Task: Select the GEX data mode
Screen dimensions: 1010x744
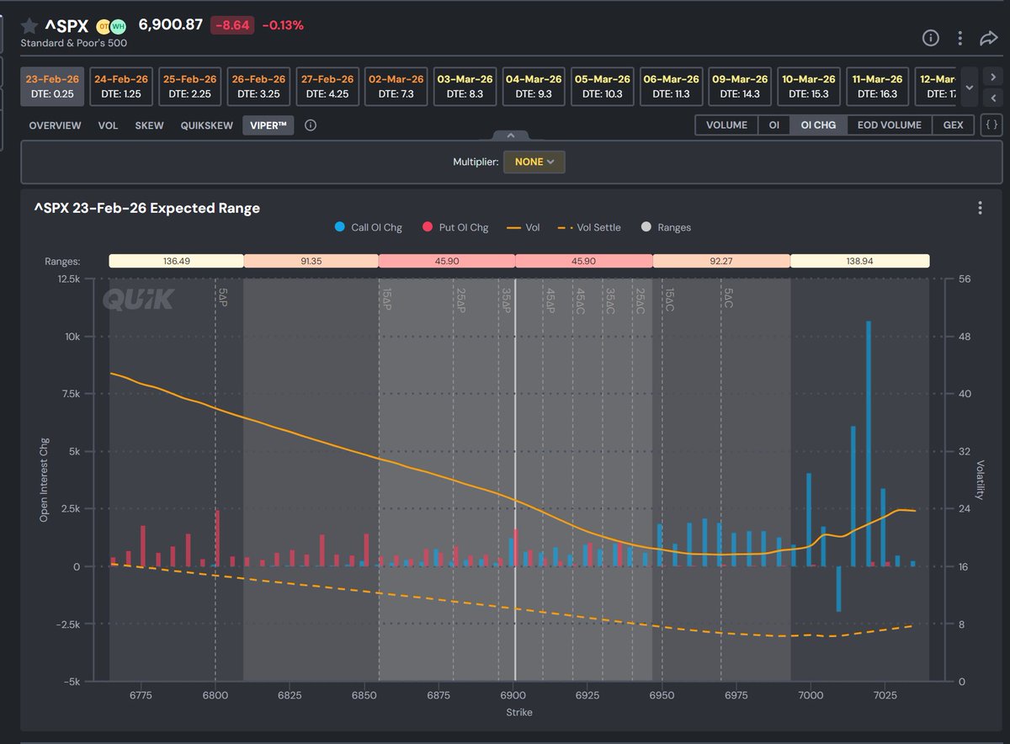Action: 953,125
